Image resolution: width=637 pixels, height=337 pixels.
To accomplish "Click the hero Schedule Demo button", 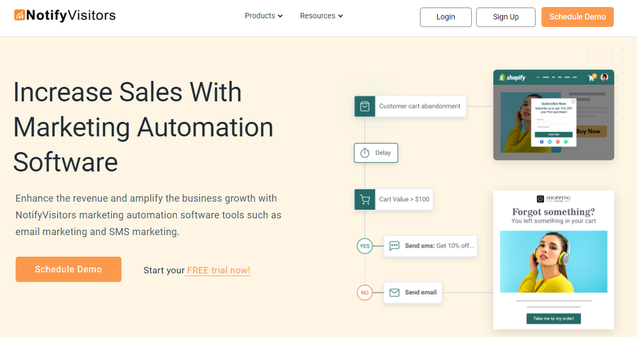I will click(x=68, y=269).
